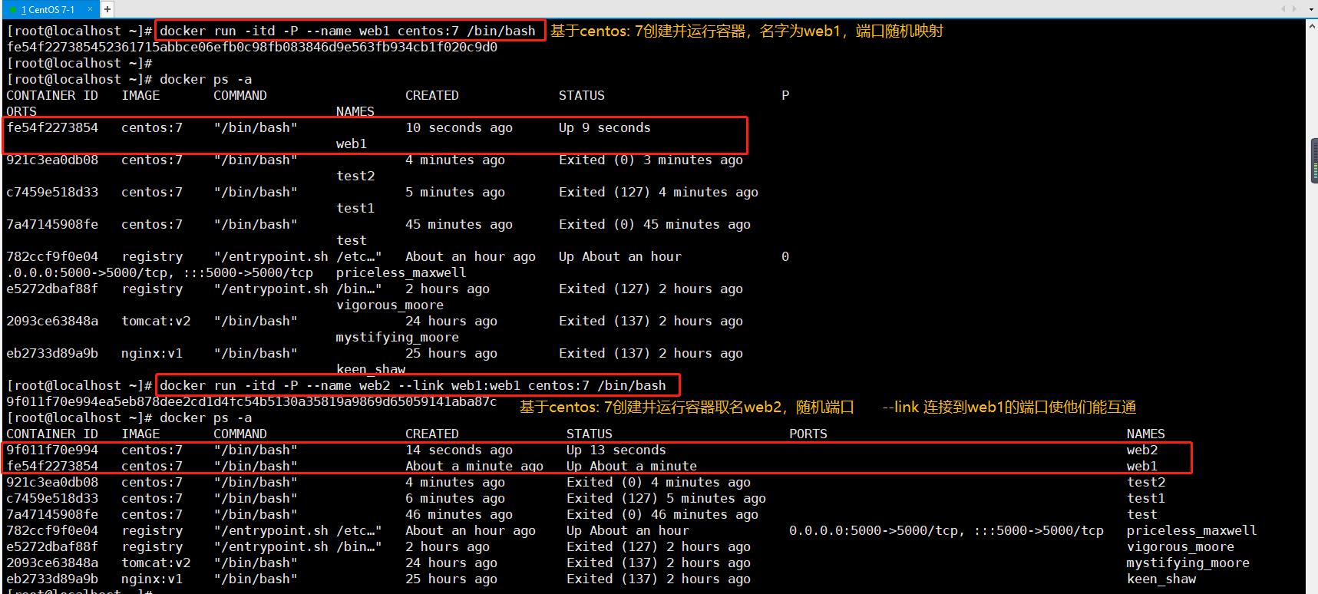Click the 'docker run -itd -P --name web1' command

[348, 31]
